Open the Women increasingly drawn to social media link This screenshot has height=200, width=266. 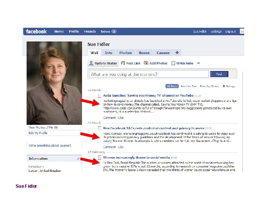pos(136,157)
